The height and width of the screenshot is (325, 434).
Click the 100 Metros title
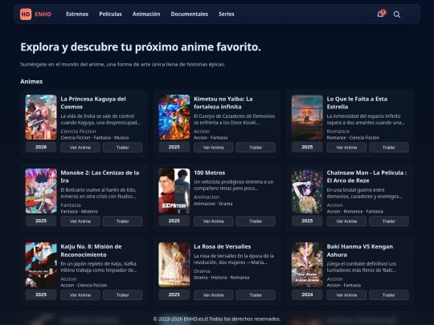[x=209, y=173]
